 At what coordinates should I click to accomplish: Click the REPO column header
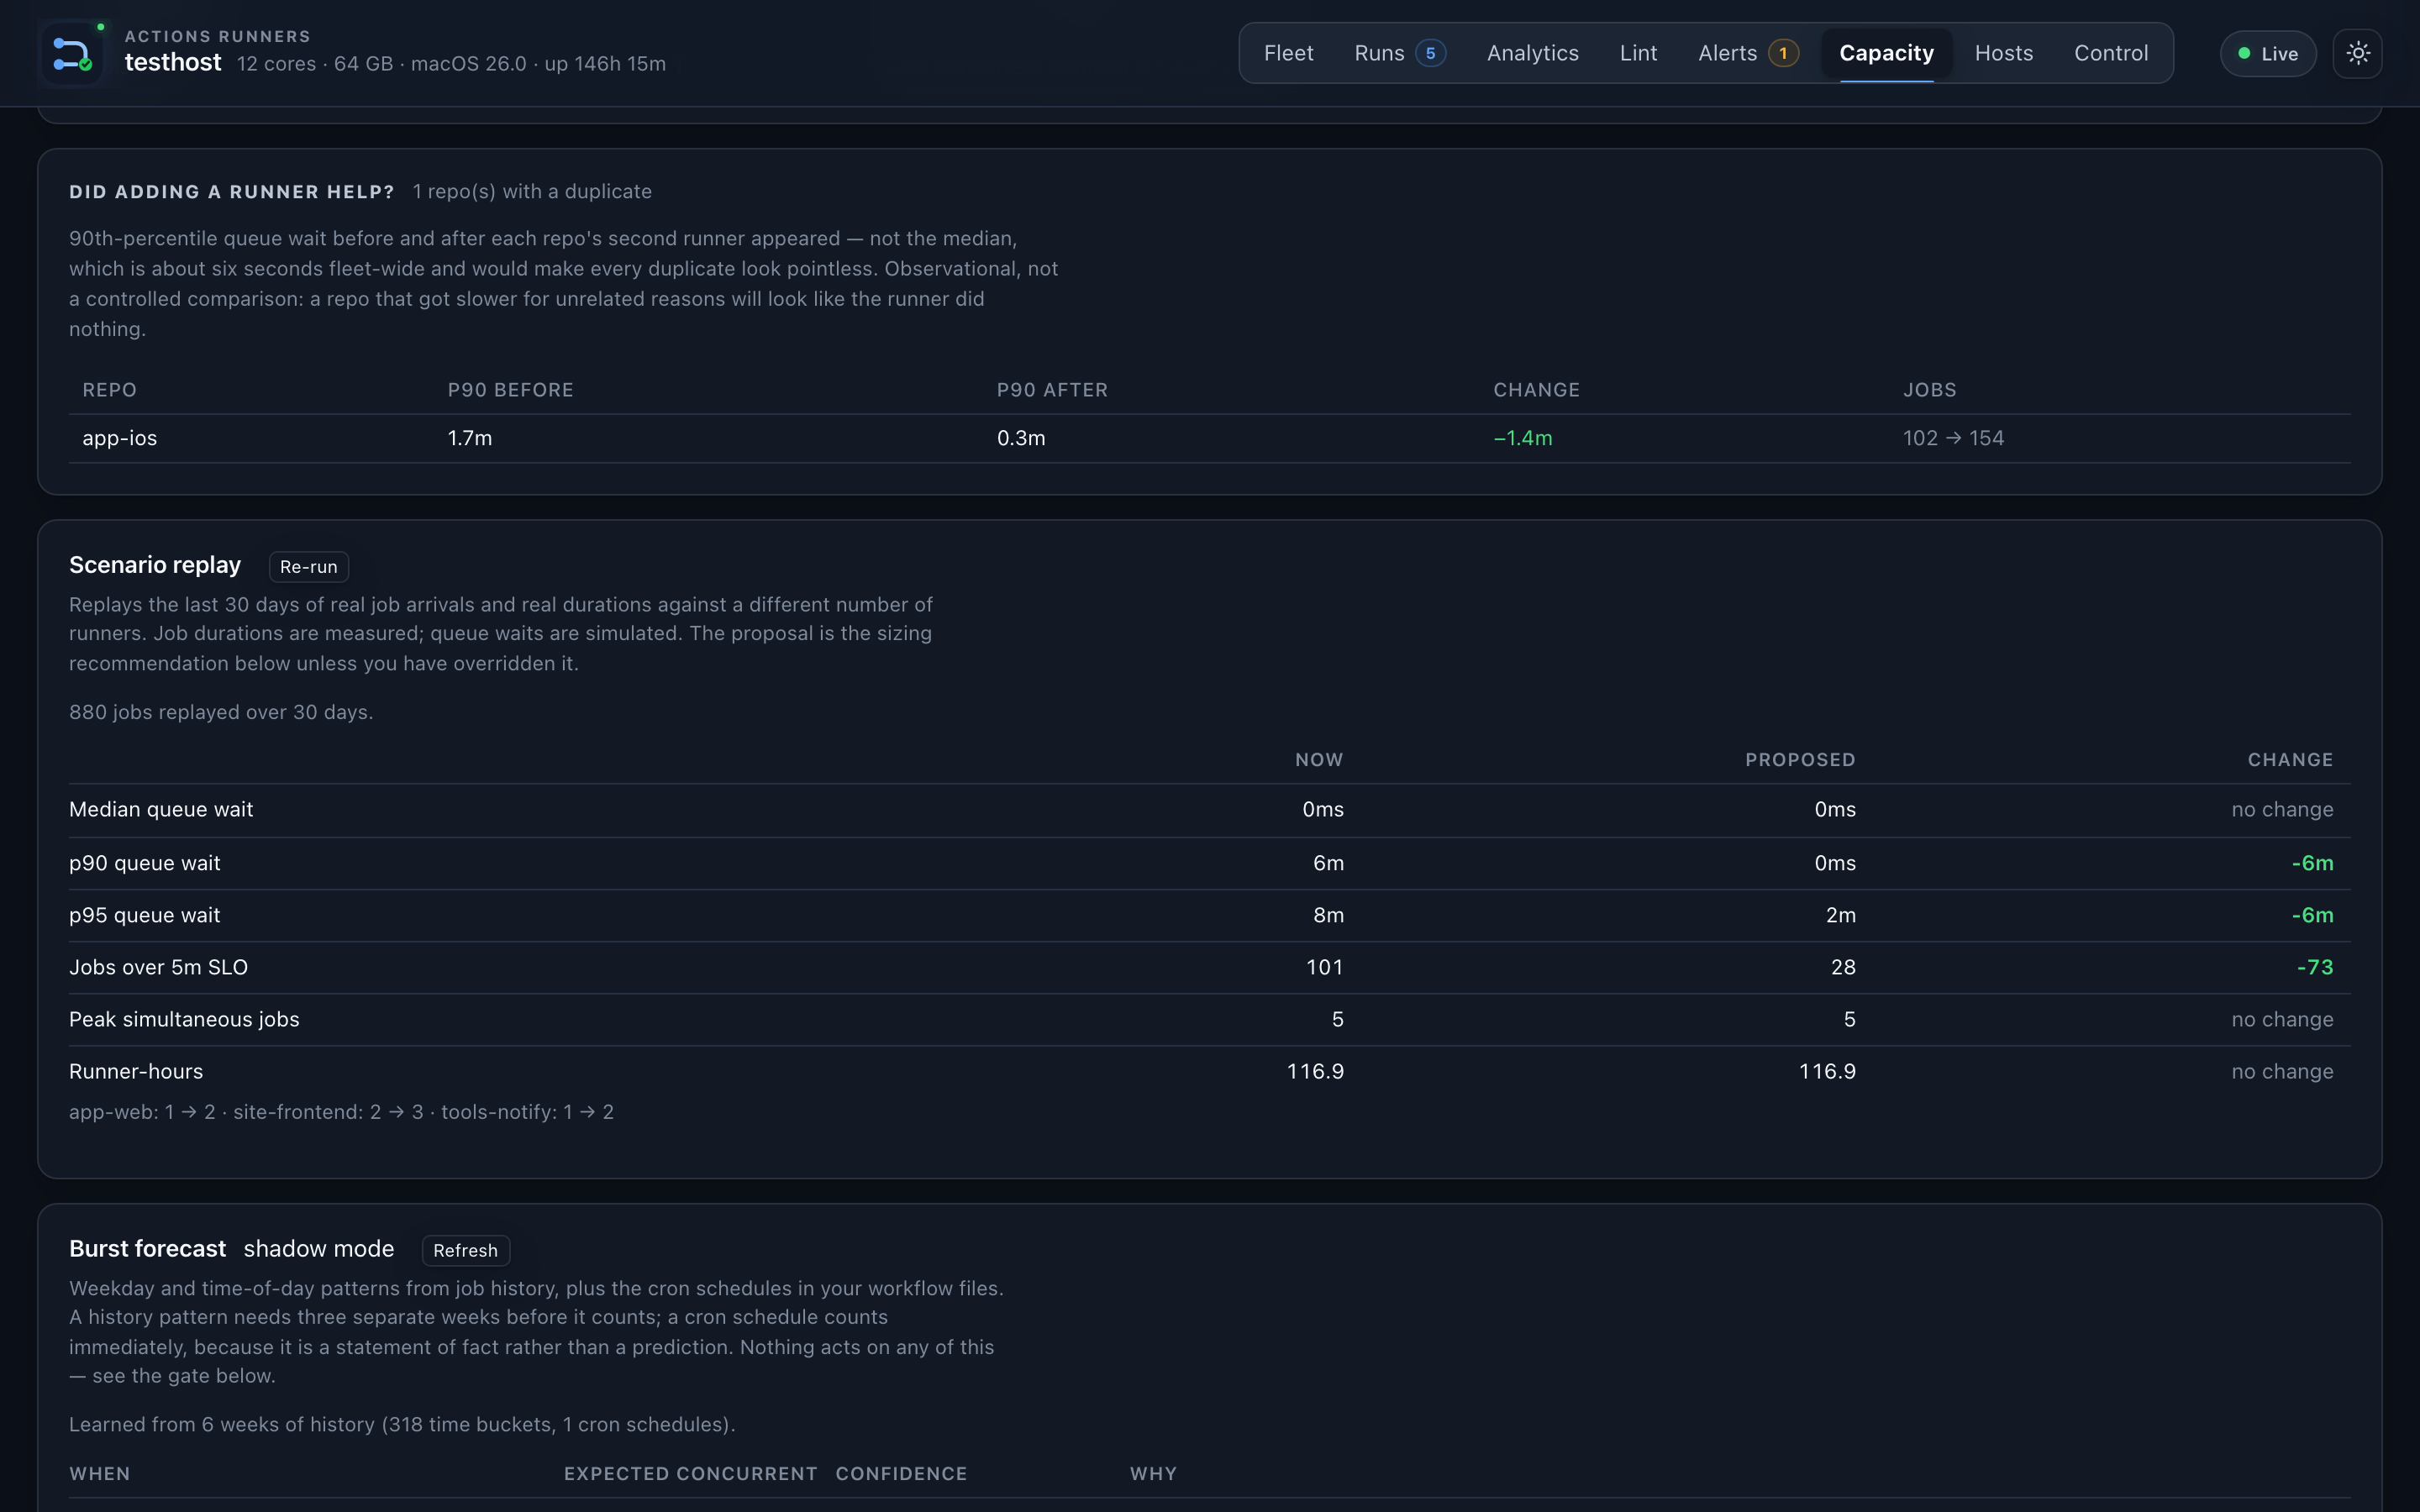[x=110, y=390]
